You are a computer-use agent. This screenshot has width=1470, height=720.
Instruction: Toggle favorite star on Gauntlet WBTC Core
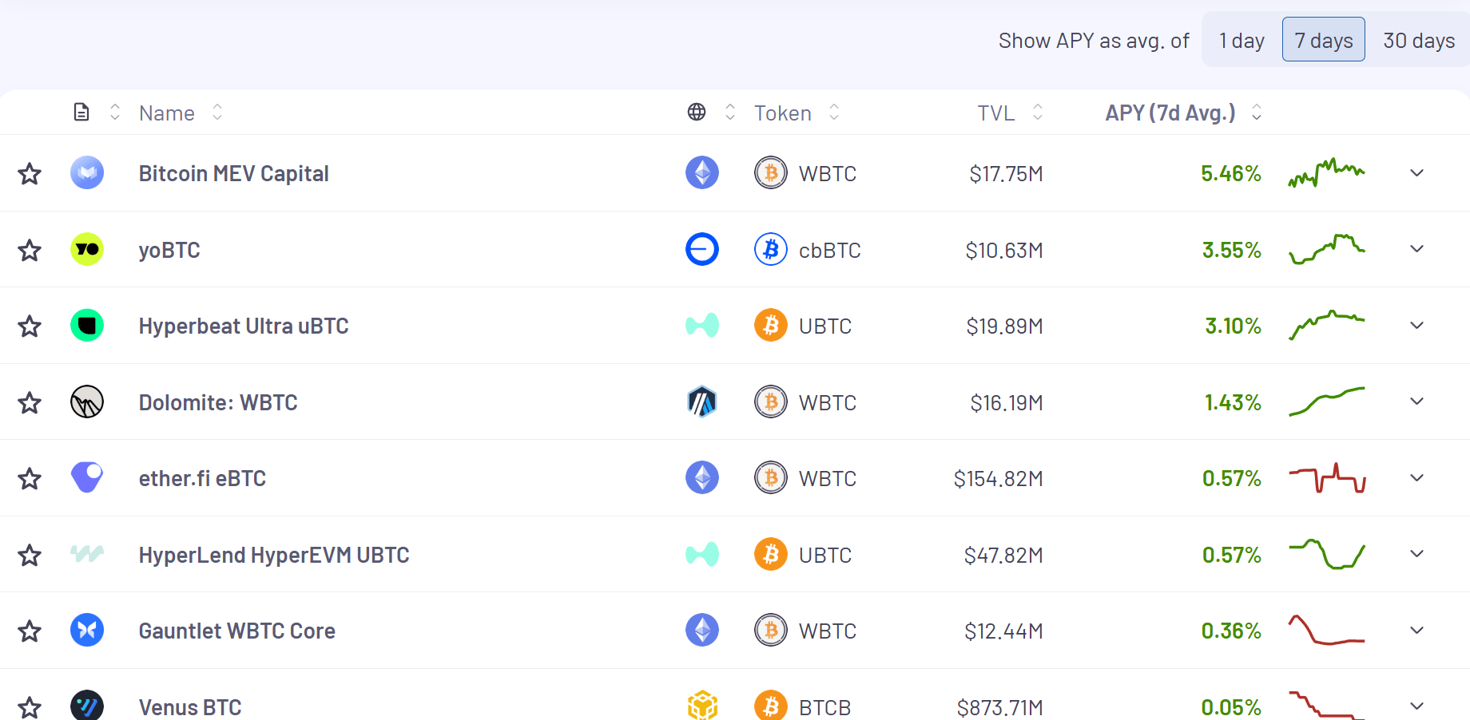click(x=30, y=631)
